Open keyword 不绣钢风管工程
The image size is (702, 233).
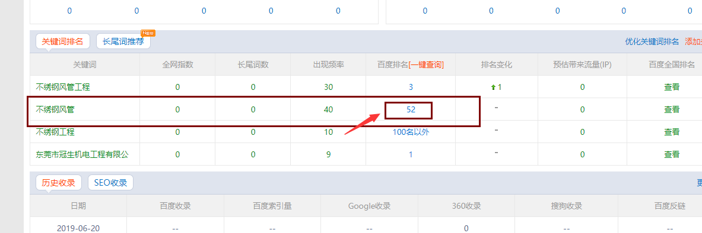pyautogui.click(x=63, y=87)
